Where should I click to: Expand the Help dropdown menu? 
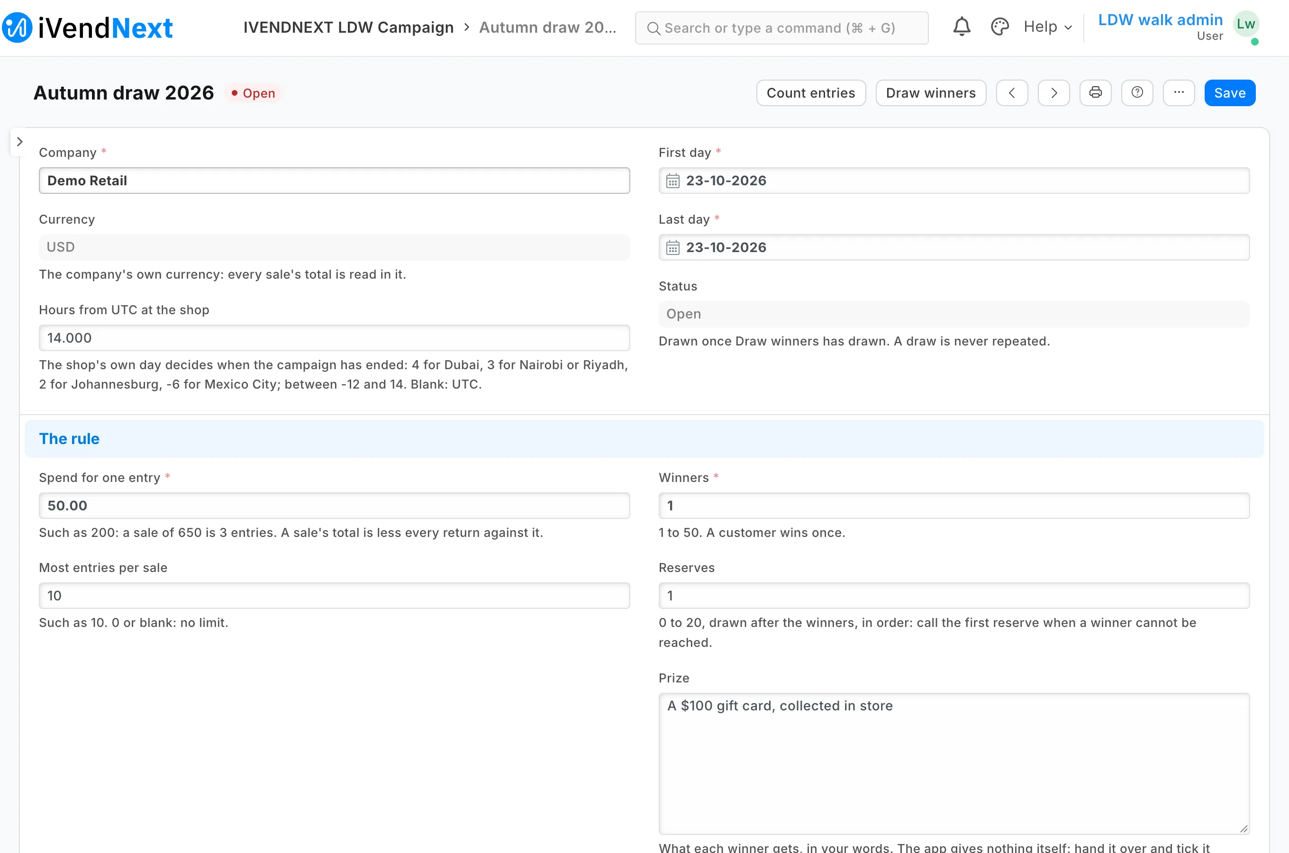point(1047,27)
